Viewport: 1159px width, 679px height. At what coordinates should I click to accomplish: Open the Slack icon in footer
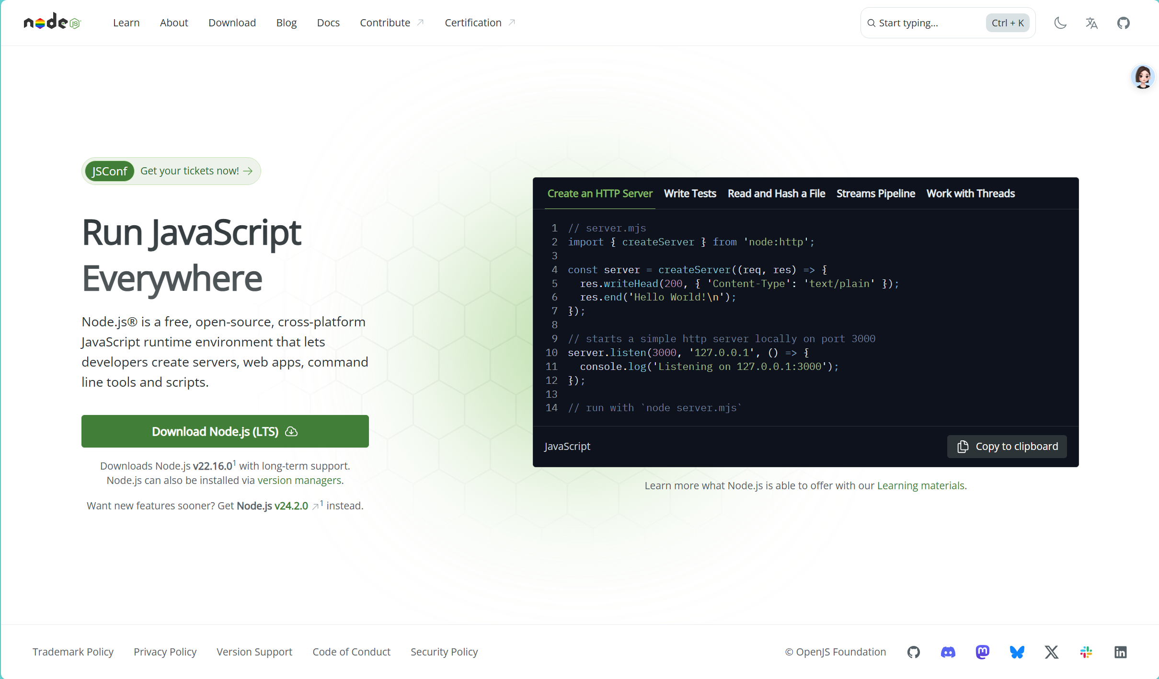(1086, 652)
